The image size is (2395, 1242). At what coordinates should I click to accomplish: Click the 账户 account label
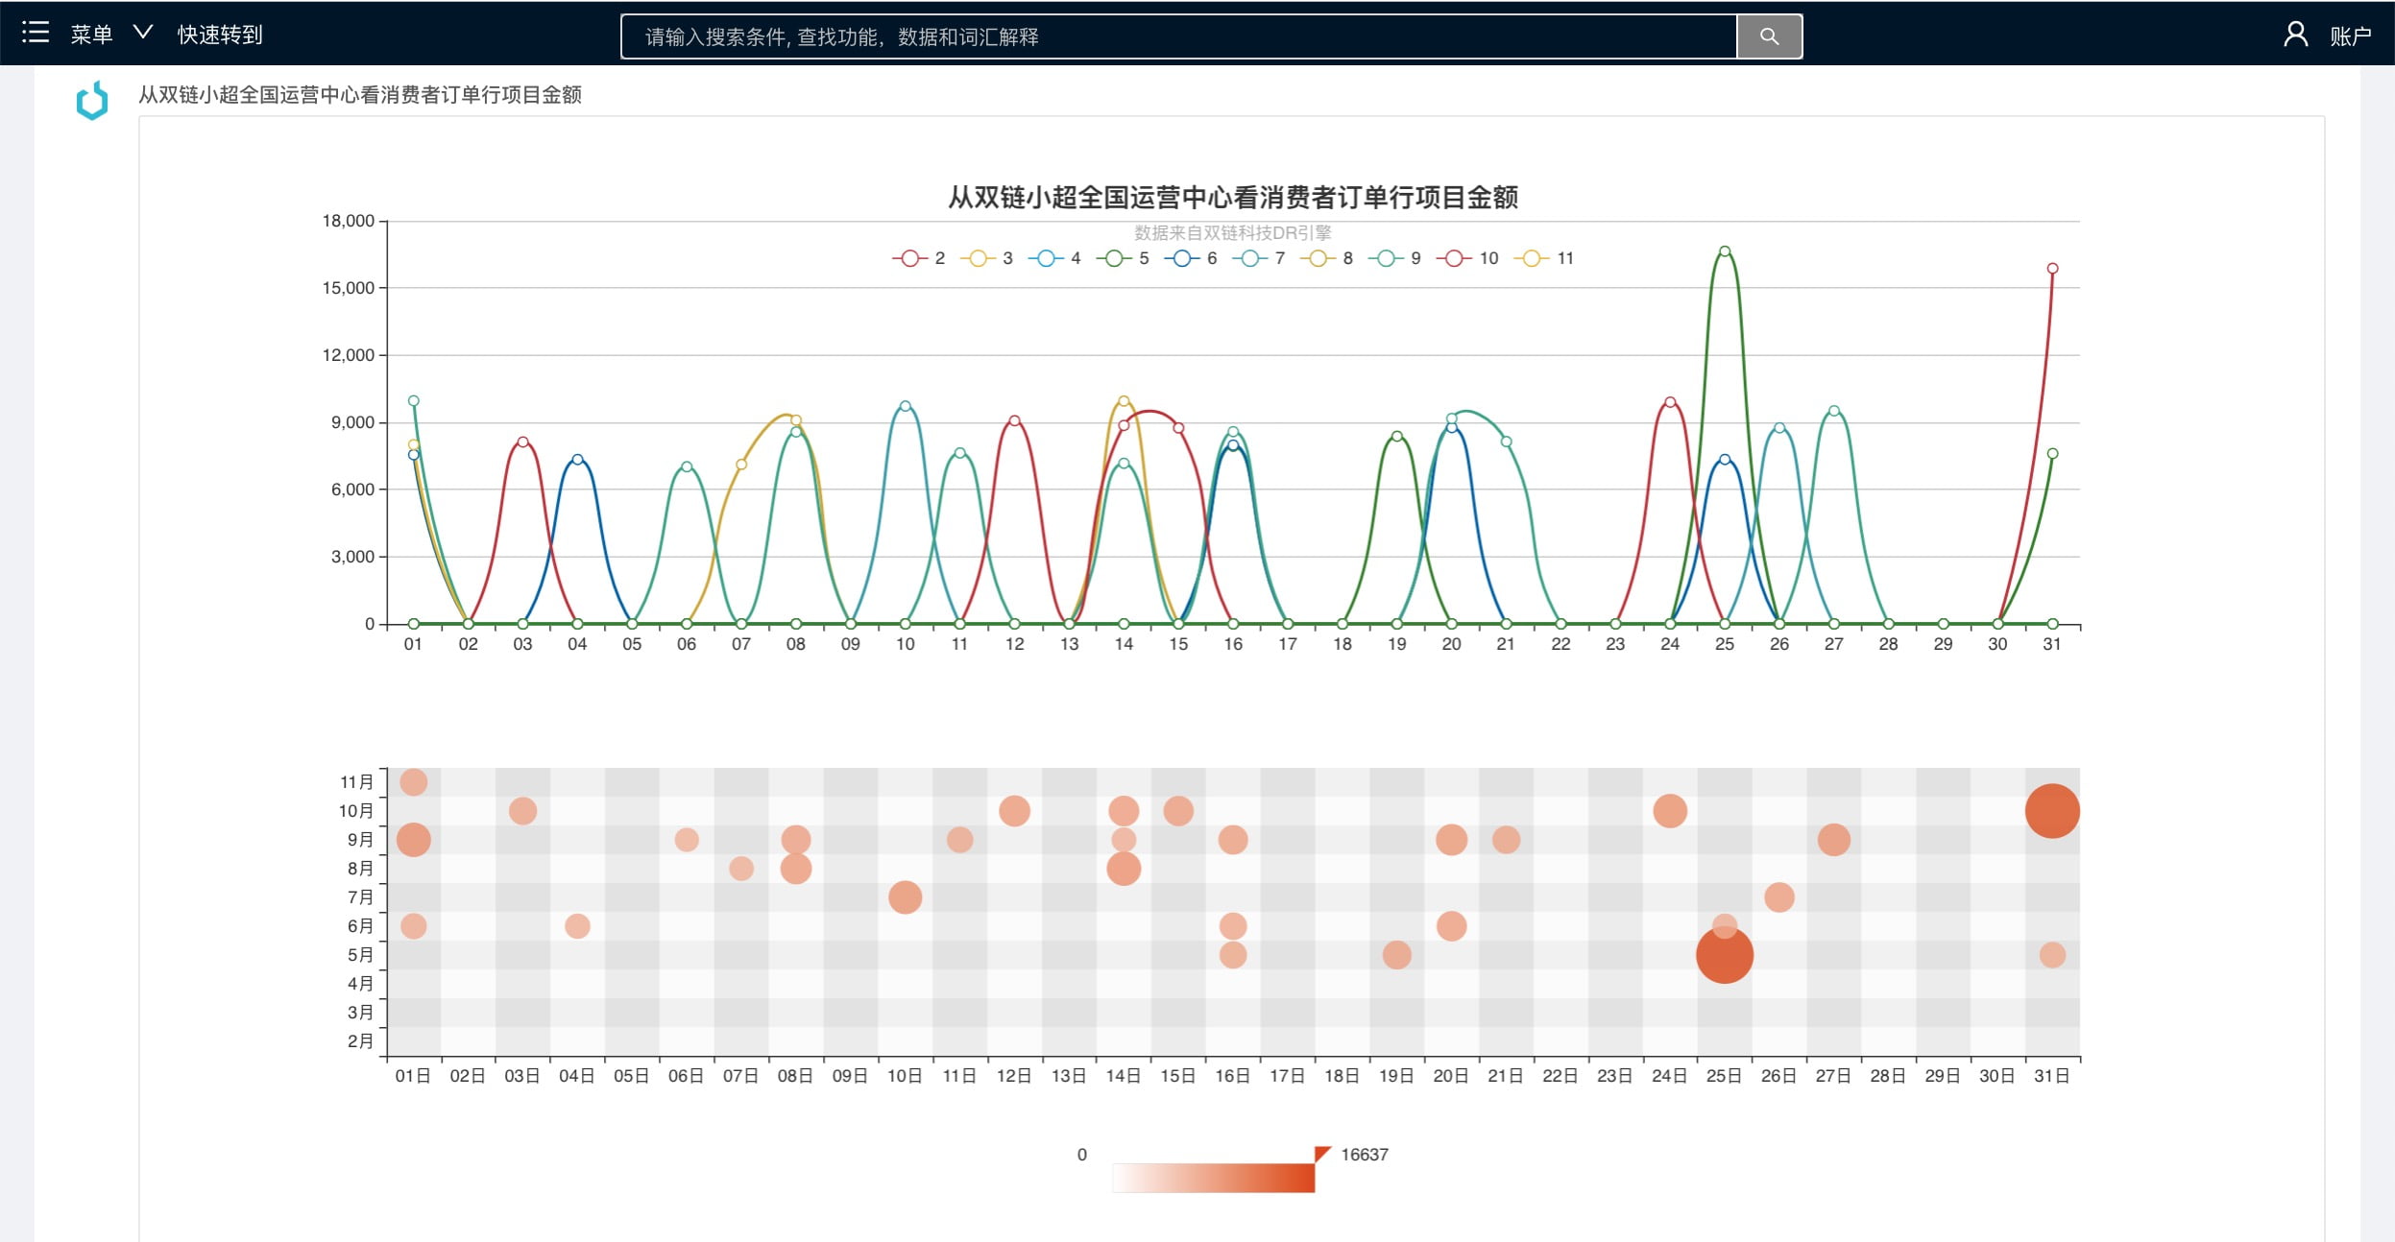coord(2350,36)
